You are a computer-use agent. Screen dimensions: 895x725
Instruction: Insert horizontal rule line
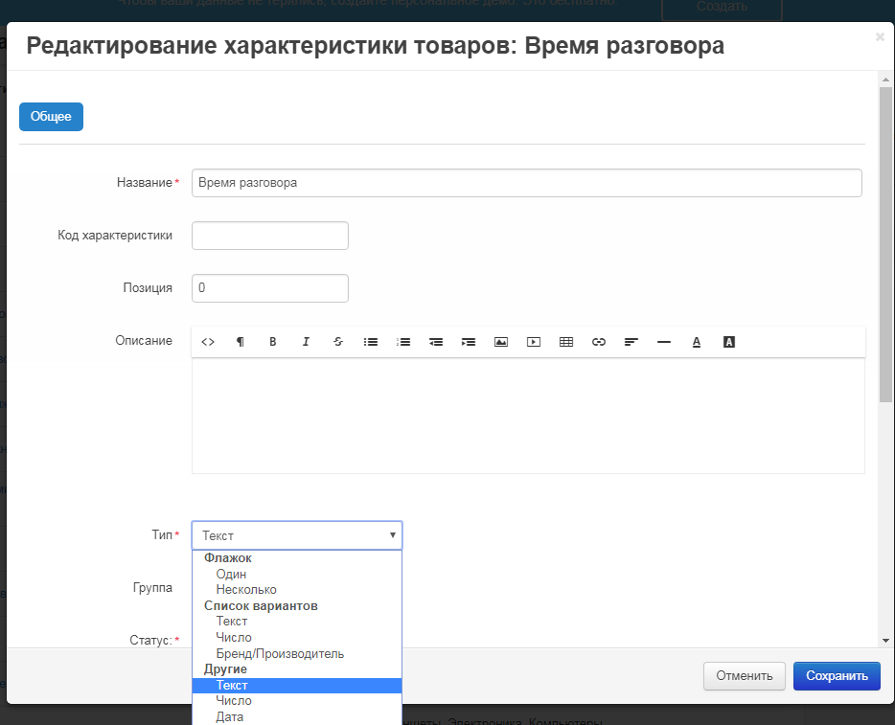tap(664, 342)
